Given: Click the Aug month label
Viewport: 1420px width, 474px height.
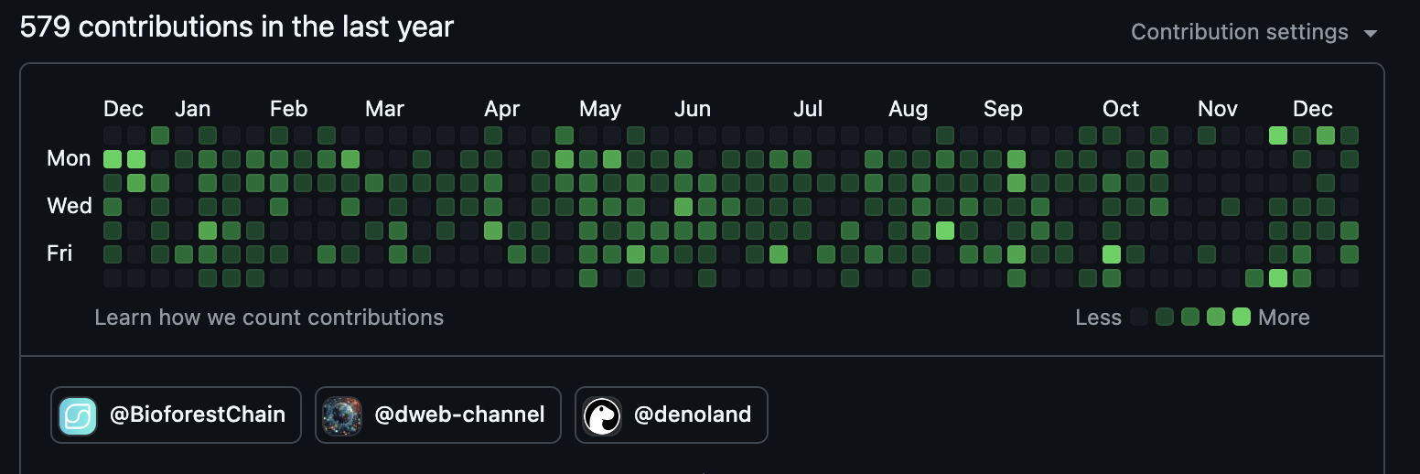Looking at the screenshot, I should coord(908,109).
